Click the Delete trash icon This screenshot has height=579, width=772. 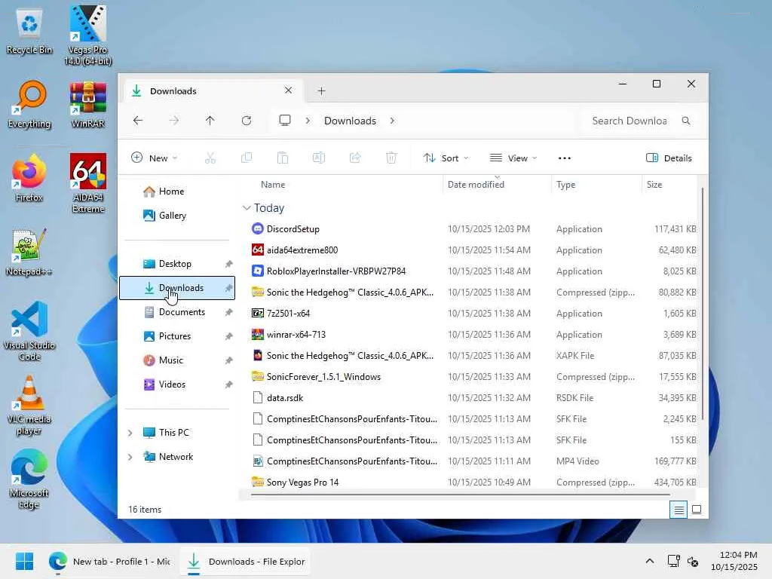click(x=391, y=158)
